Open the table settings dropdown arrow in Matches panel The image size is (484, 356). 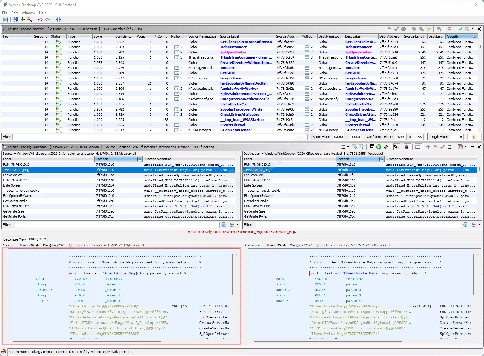pos(472,29)
